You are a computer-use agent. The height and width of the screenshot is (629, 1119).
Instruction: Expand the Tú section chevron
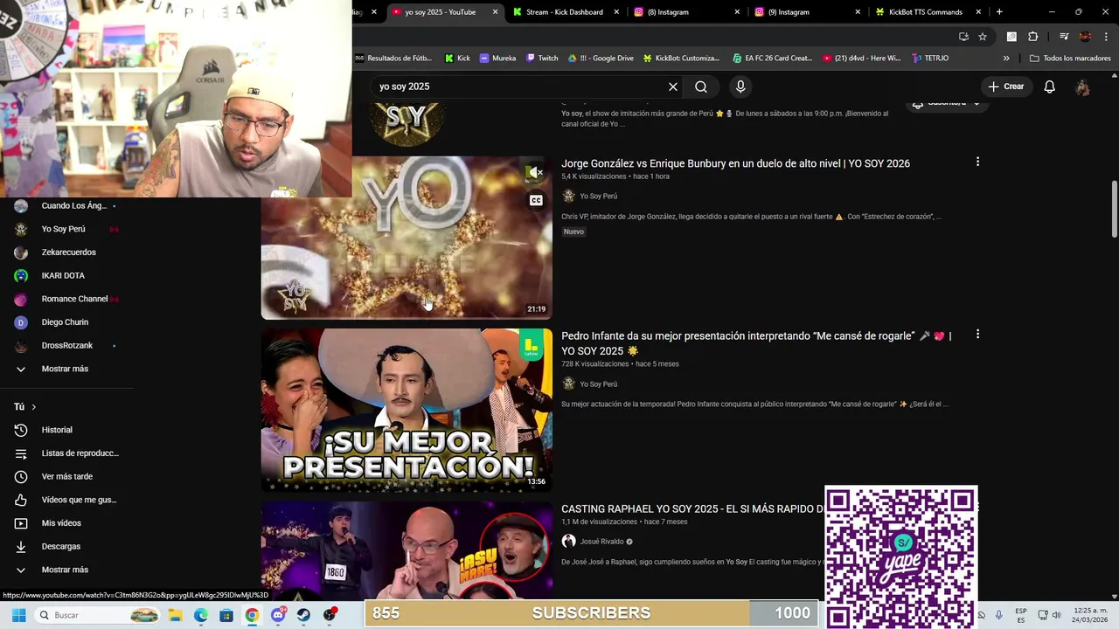coord(34,407)
